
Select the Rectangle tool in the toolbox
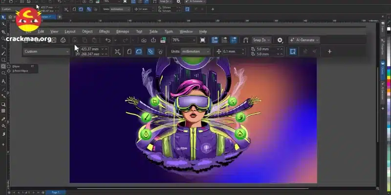(3, 60)
